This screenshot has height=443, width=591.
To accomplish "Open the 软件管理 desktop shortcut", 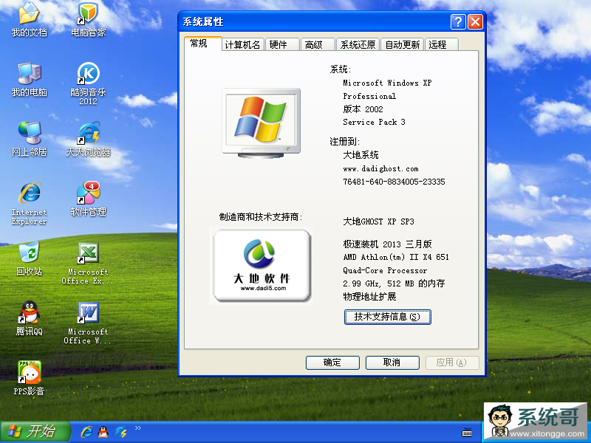I will (x=88, y=199).
